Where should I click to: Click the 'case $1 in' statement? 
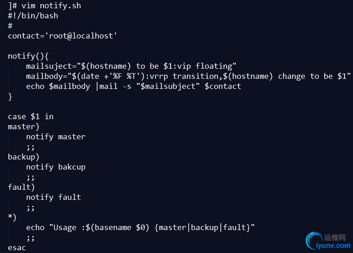click(x=31, y=116)
